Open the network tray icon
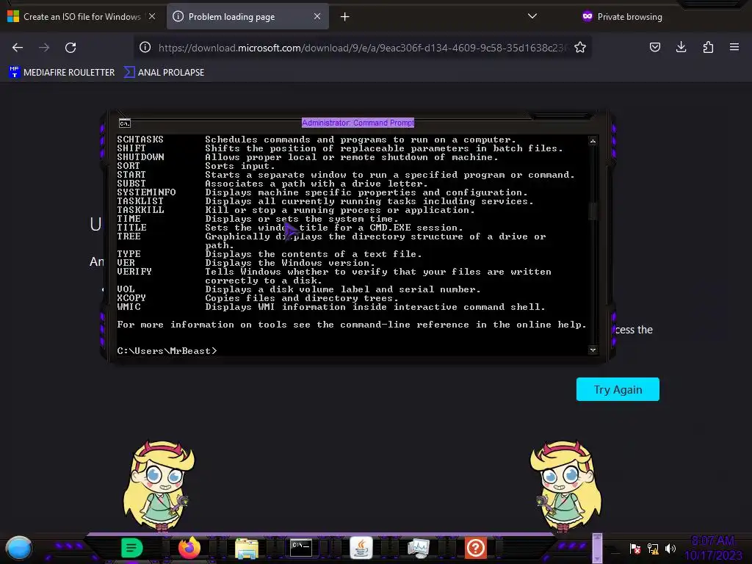This screenshot has width=752, height=564. coord(653,548)
